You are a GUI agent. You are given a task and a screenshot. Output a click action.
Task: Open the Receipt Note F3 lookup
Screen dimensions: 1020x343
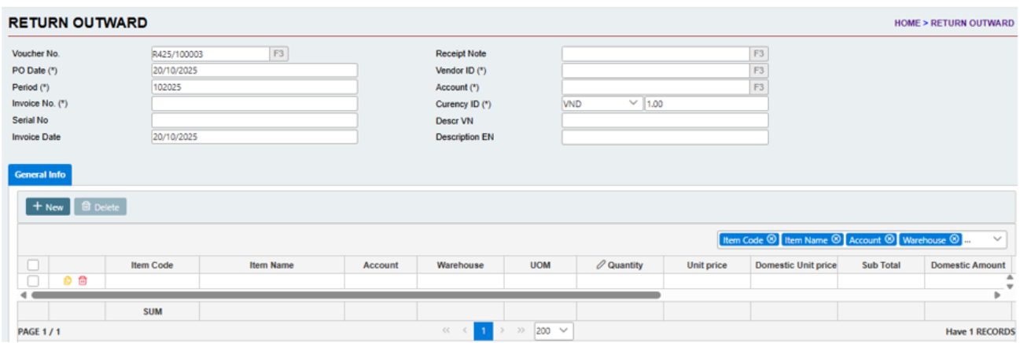pos(758,54)
